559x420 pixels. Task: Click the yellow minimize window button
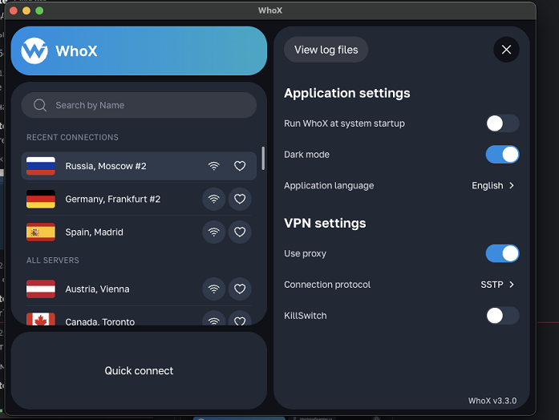[26, 10]
